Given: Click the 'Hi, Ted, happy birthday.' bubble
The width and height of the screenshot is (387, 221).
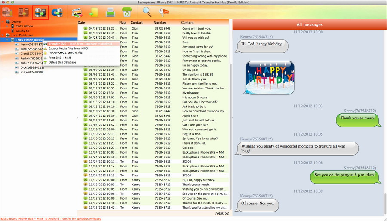Looking at the screenshot, I should click(261, 46).
